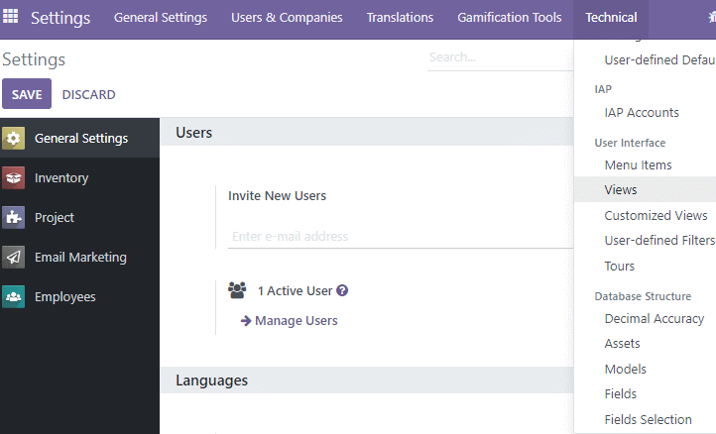Click the Project puzzle icon
Screen dimensions: 716x434
click(x=13, y=218)
